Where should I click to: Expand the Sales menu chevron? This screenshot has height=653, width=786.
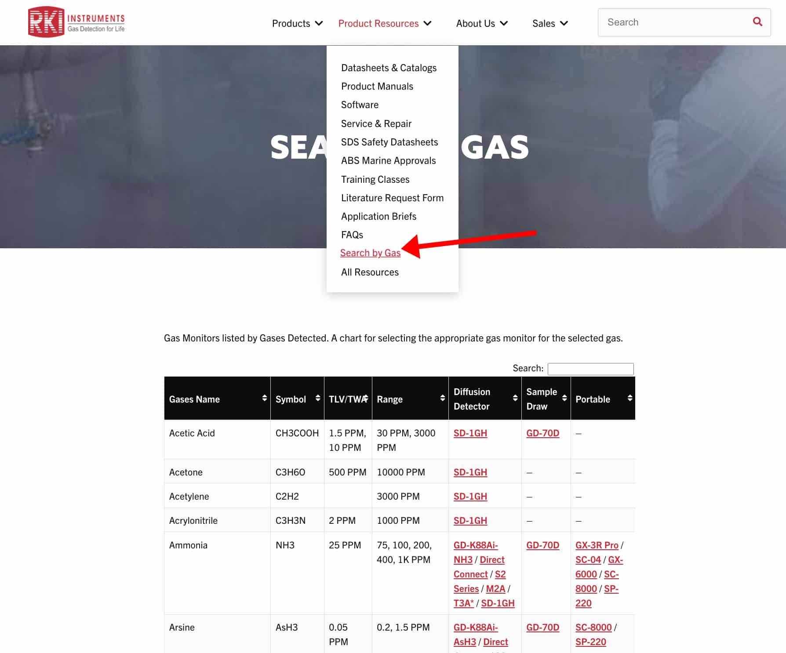point(564,23)
